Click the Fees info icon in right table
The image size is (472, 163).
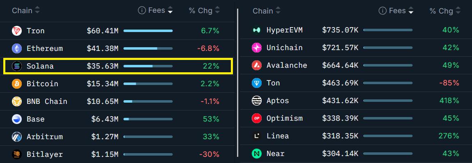tap(382, 11)
